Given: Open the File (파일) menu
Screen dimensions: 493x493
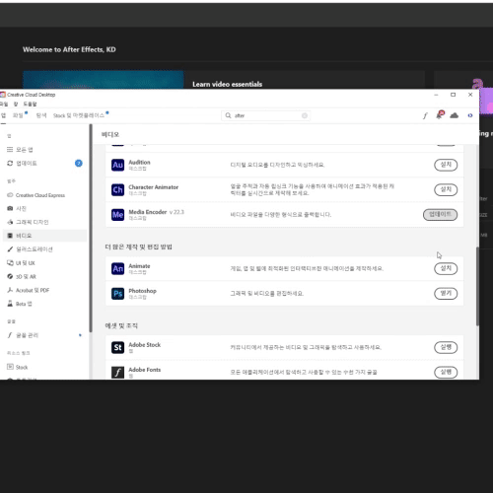Looking at the screenshot, I should [x=4, y=105].
